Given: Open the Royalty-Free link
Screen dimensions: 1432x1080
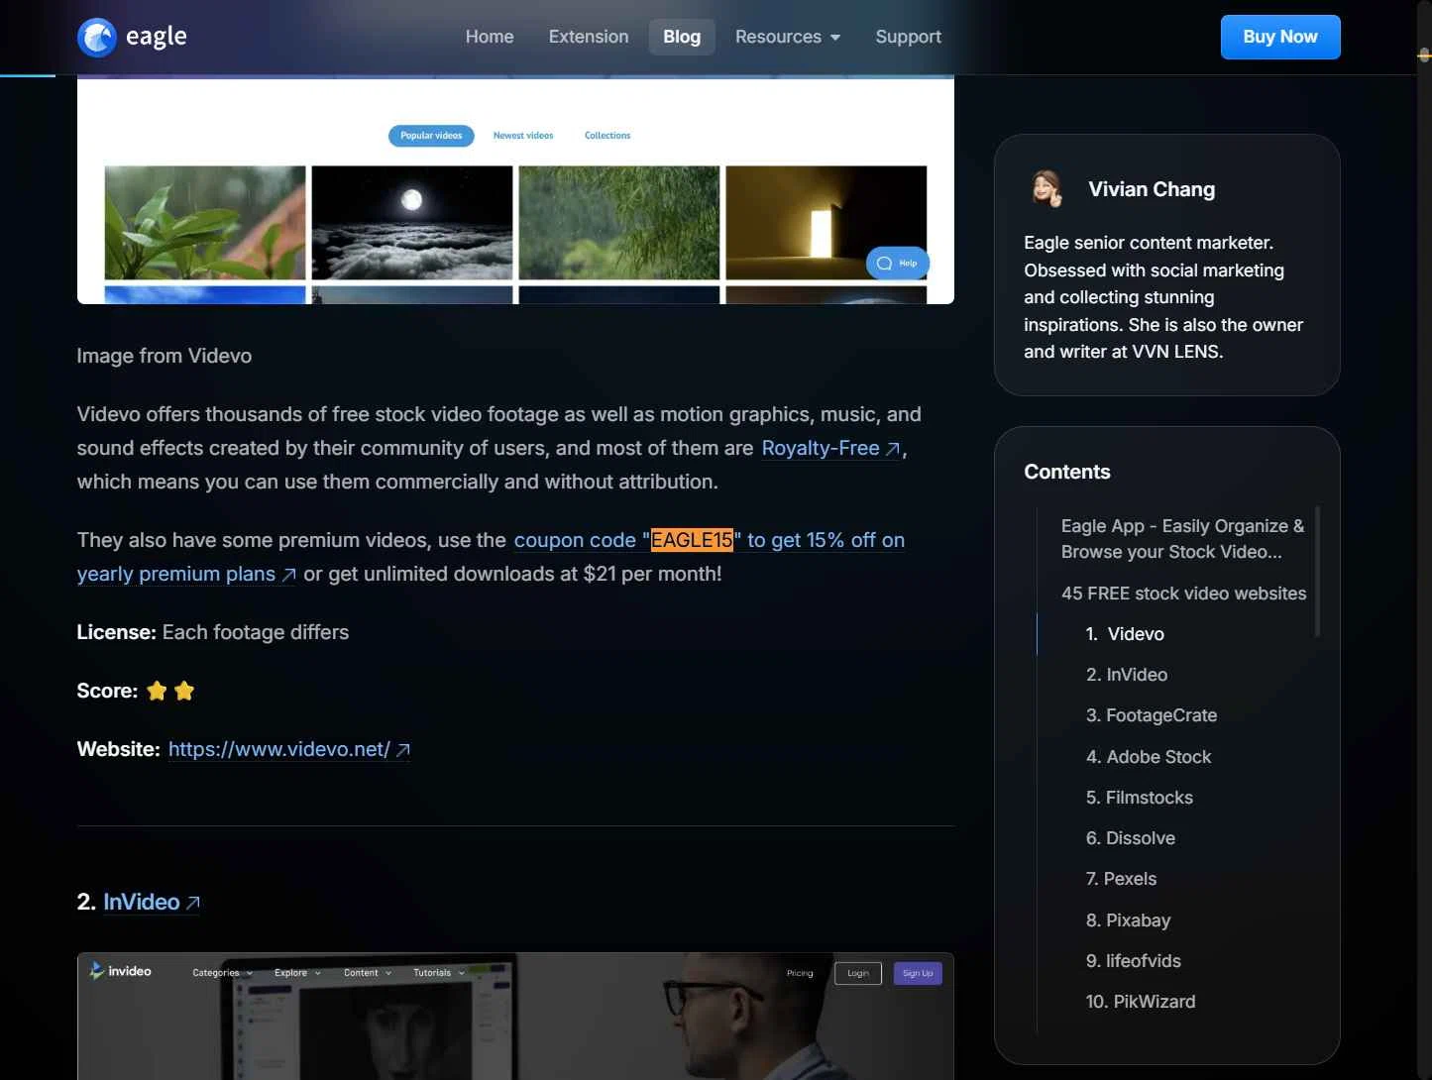Looking at the screenshot, I should click(x=830, y=448).
